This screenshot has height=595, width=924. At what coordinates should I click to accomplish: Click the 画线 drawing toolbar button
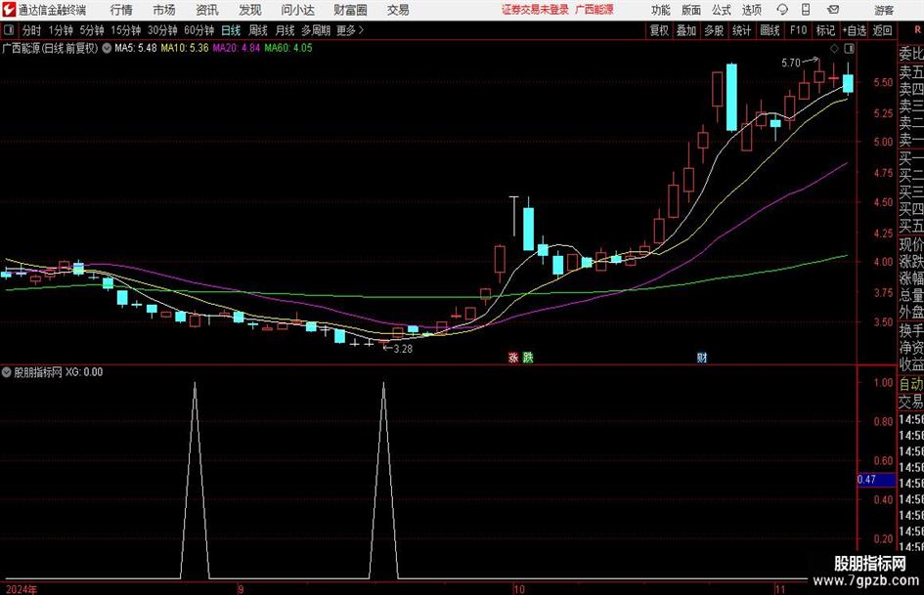[x=770, y=30]
